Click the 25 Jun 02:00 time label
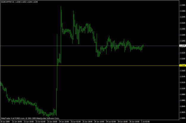186x123 pixels. click(76, 122)
